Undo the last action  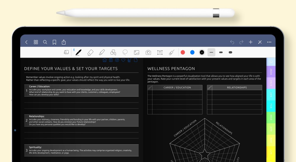(232, 42)
